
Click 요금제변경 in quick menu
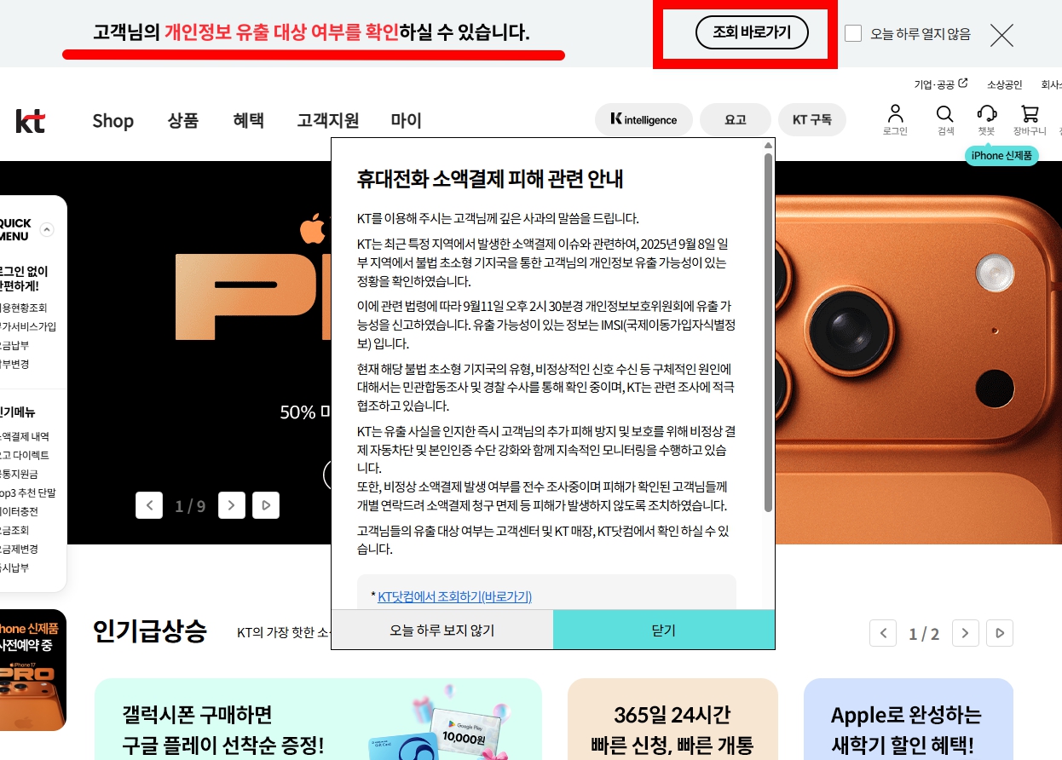pyautogui.click(x=20, y=549)
